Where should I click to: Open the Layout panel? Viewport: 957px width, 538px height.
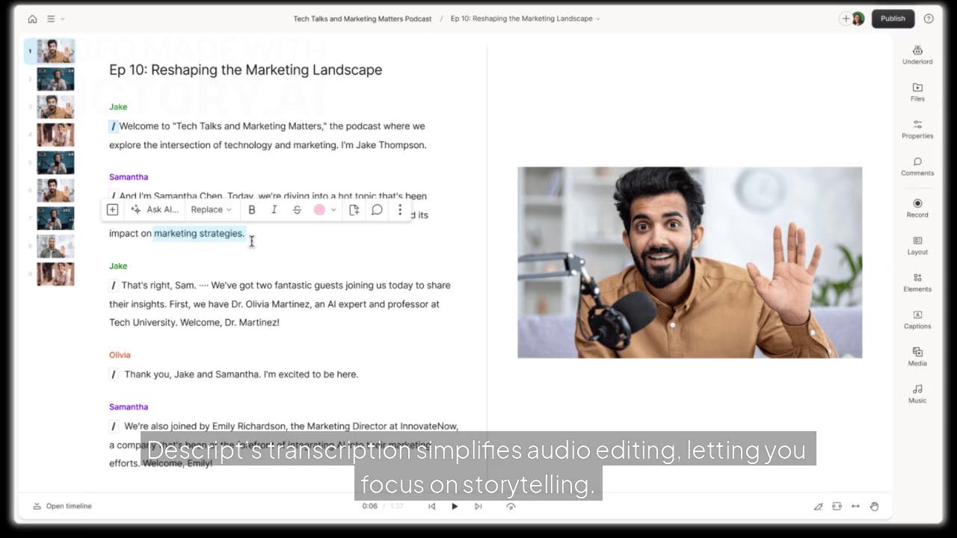917,246
